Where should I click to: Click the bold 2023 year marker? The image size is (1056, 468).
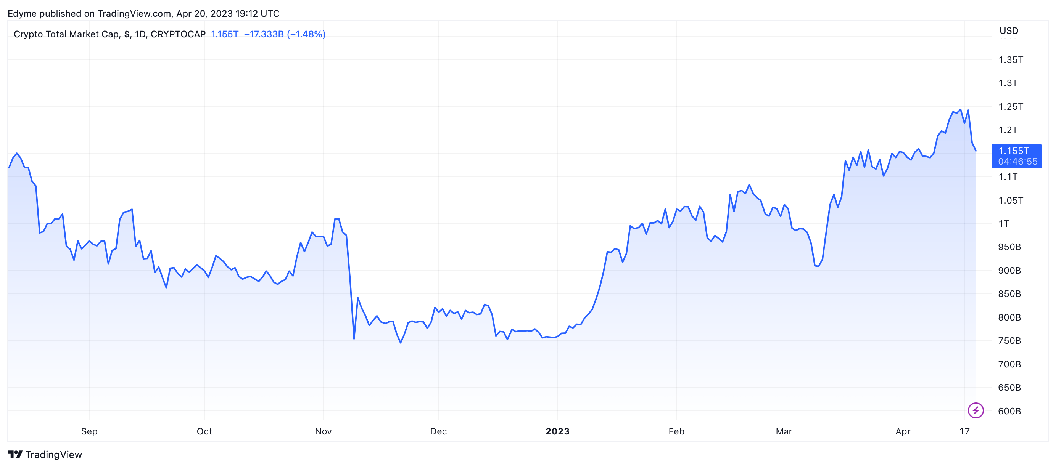[x=557, y=431]
